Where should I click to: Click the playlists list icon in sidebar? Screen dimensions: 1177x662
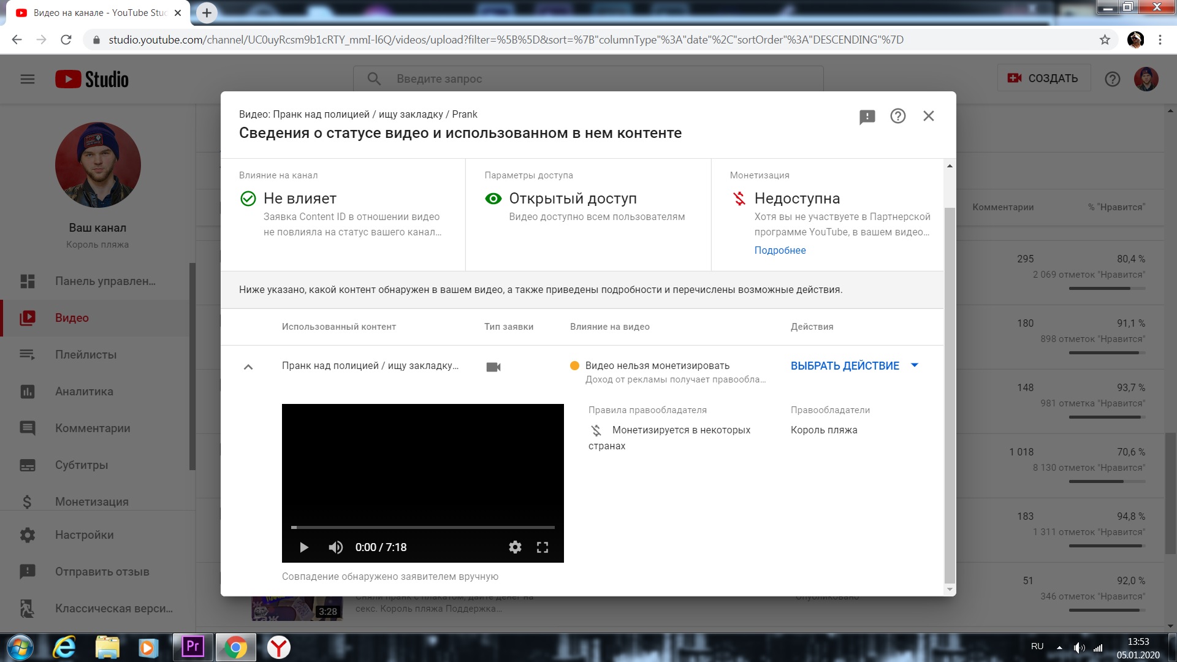click(28, 355)
